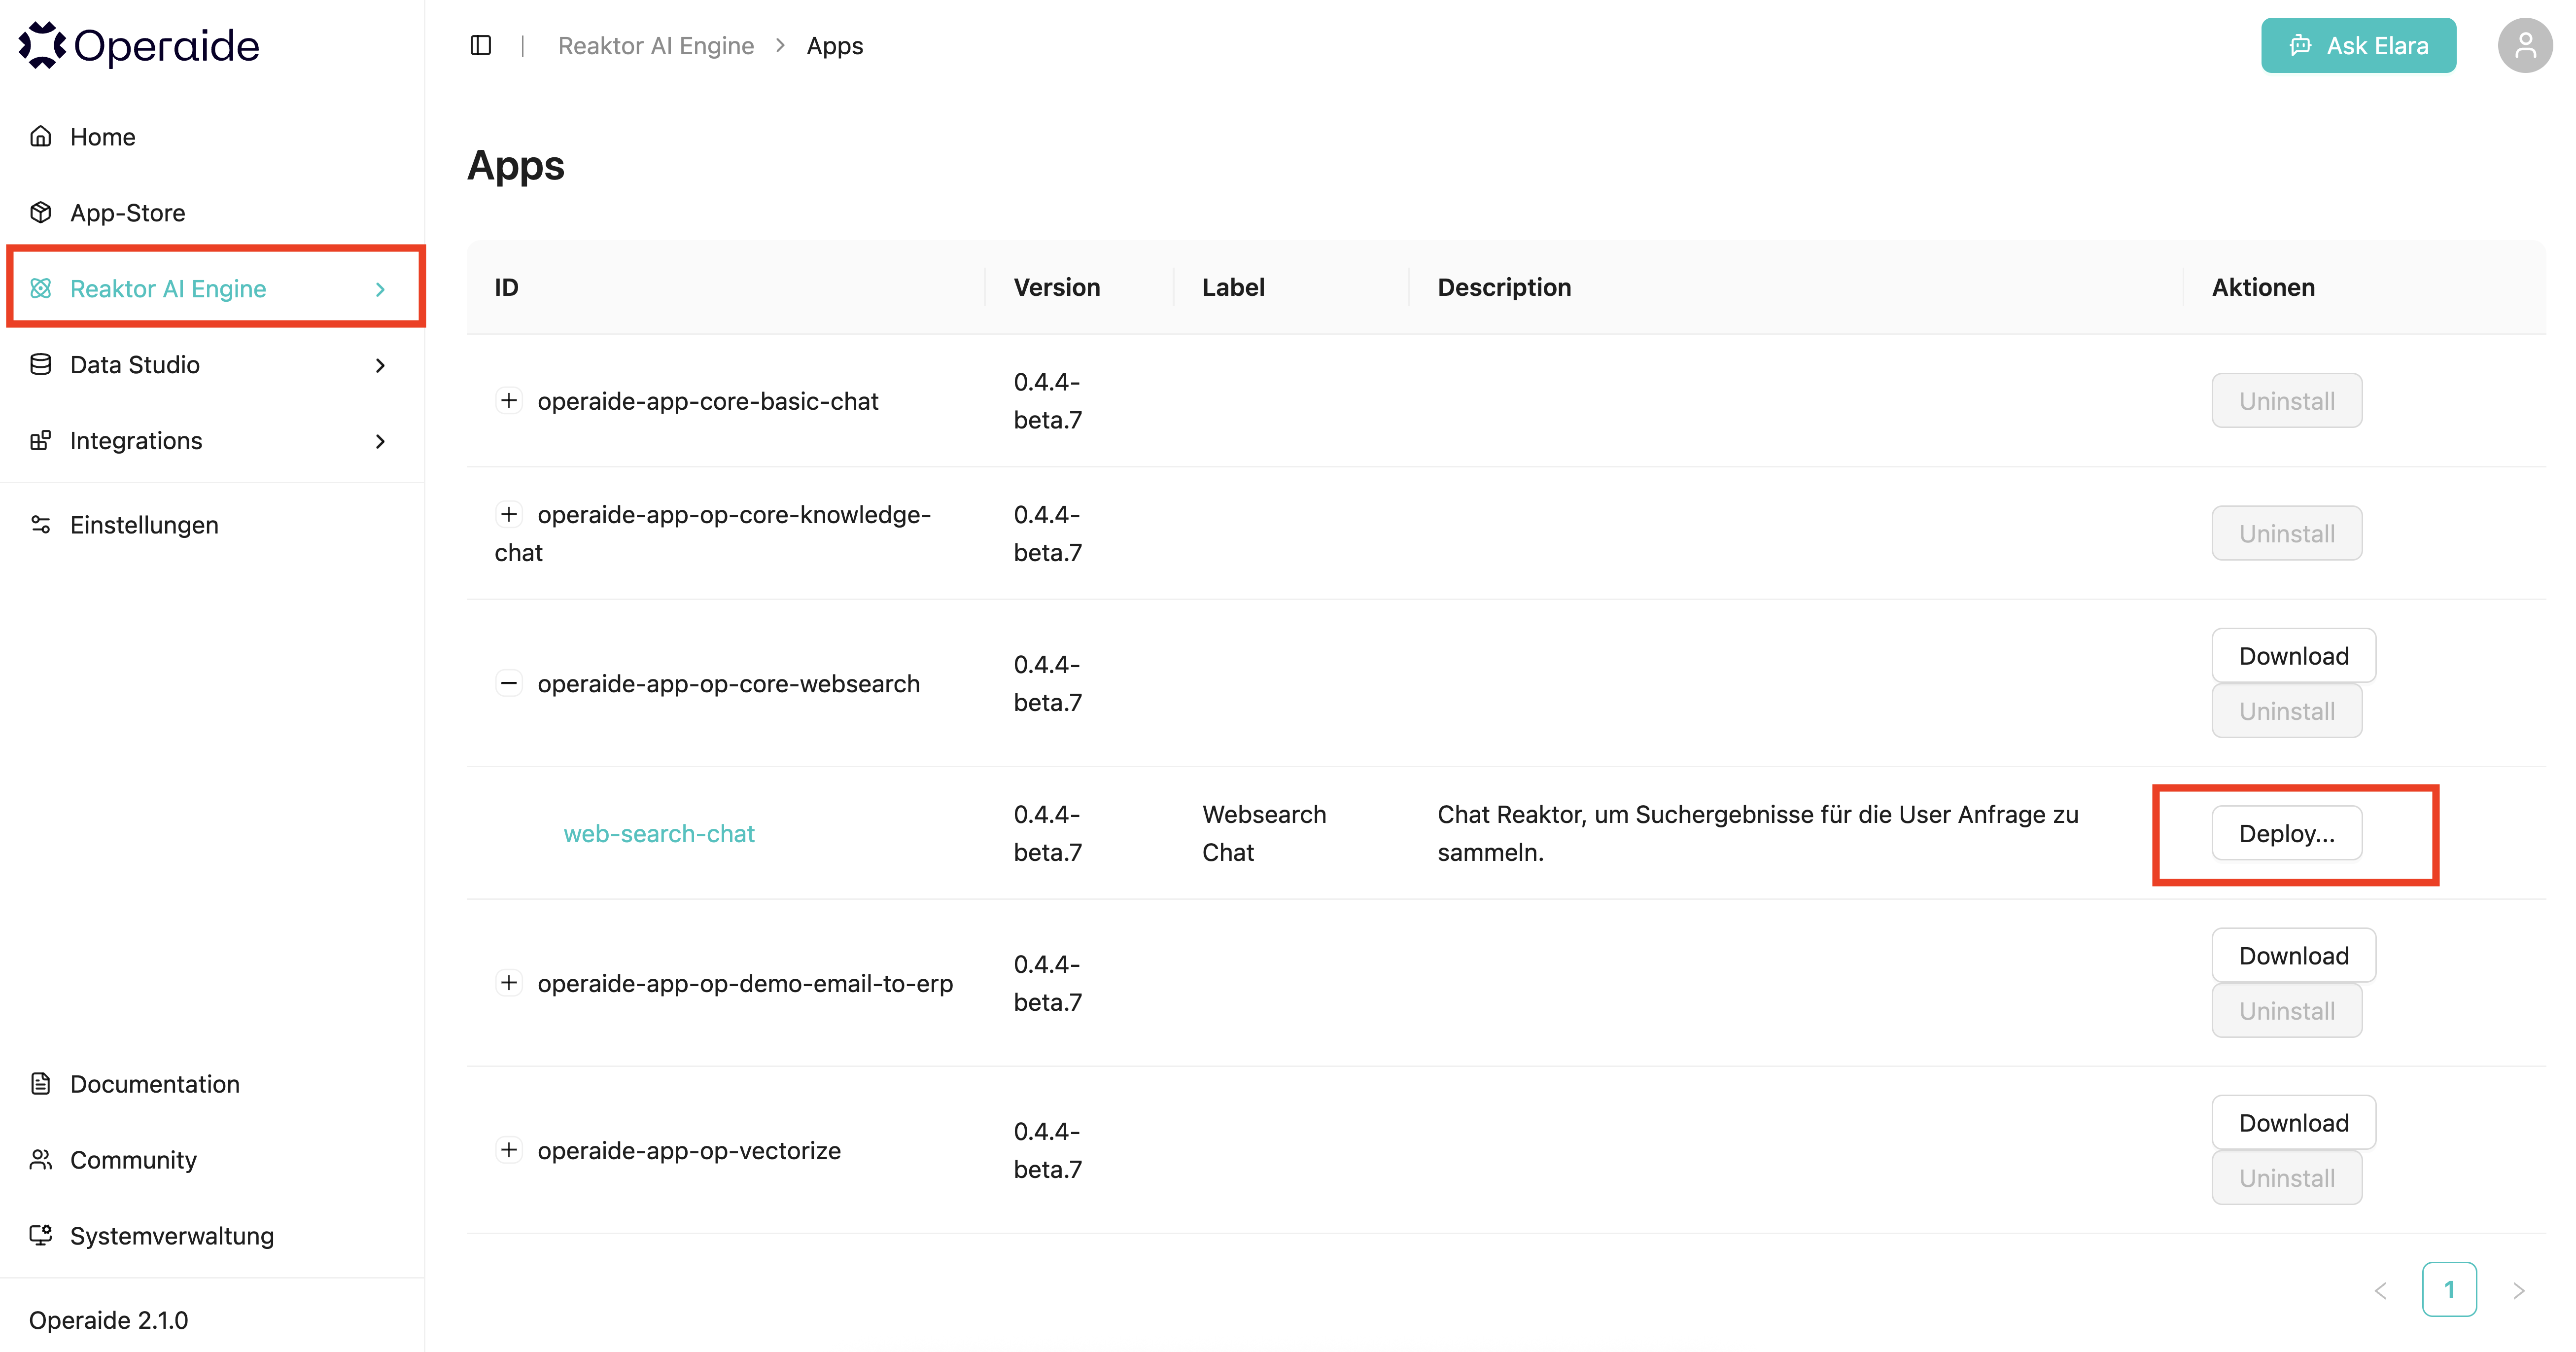Click the Ask Elara button
2576x1352 pixels.
pos(2358,45)
